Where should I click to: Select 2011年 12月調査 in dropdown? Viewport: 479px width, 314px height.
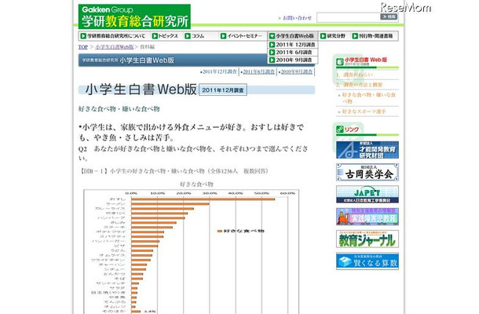(x=292, y=45)
